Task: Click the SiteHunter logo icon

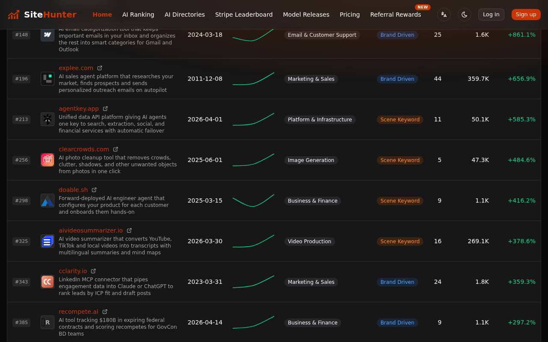Action: (x=14, y=15)
